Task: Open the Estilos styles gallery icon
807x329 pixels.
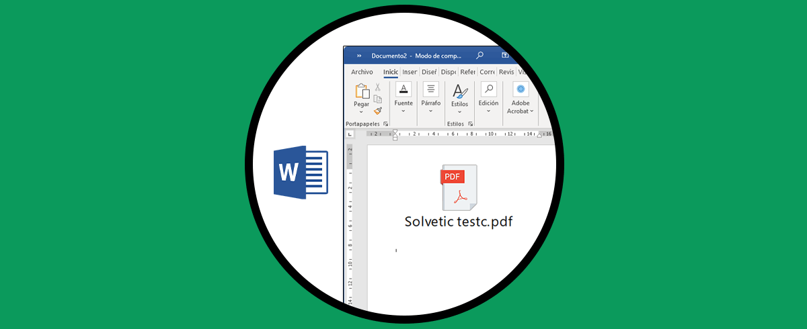Action: click(x=459, y=91)
